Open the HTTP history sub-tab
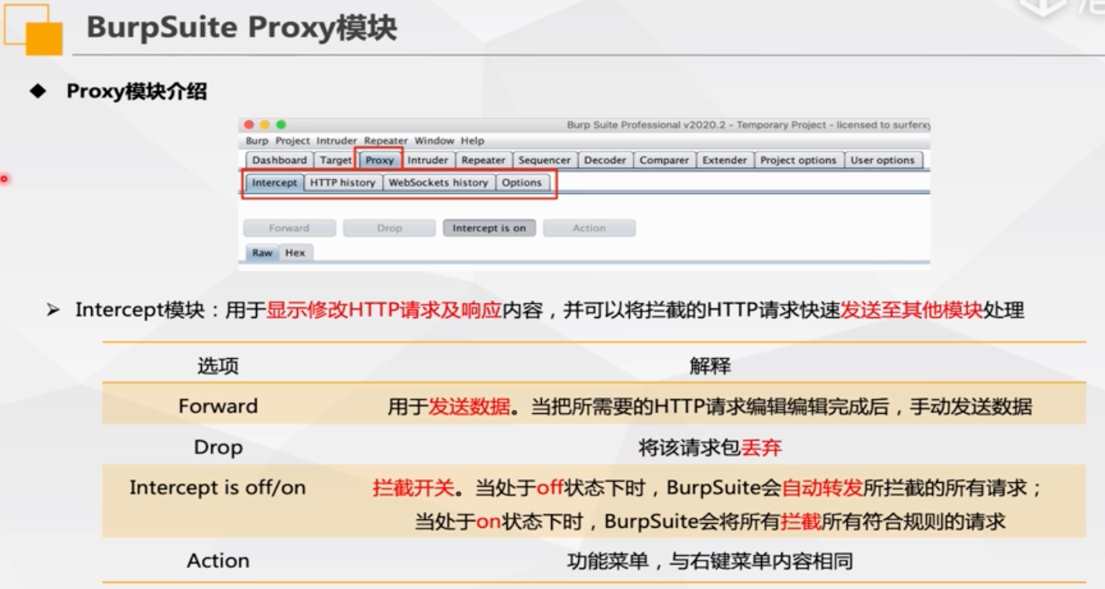The width and height of the screenshot is (1105, 589). coord(342,183)
